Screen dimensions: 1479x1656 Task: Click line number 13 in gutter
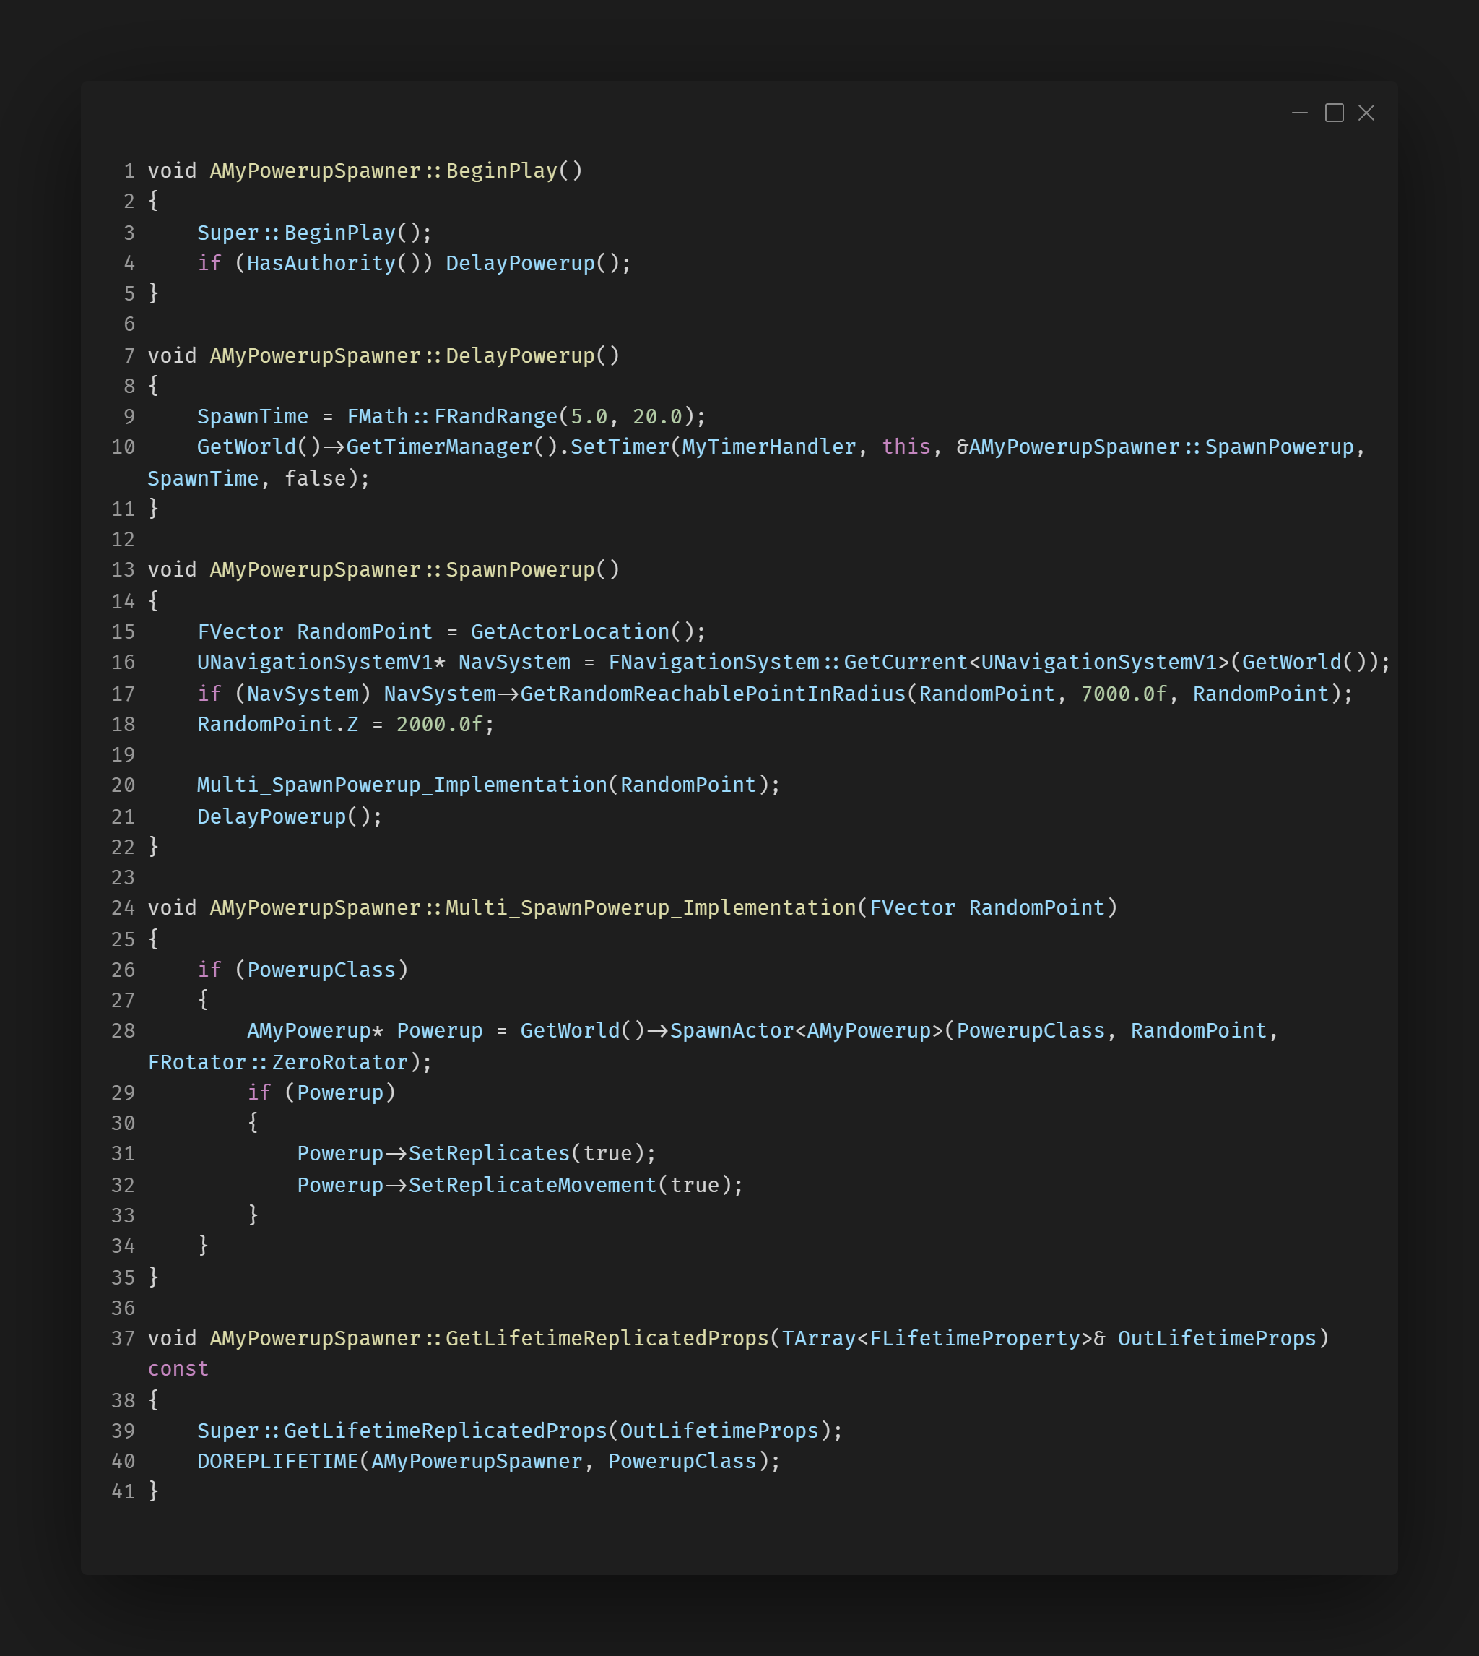123,570
